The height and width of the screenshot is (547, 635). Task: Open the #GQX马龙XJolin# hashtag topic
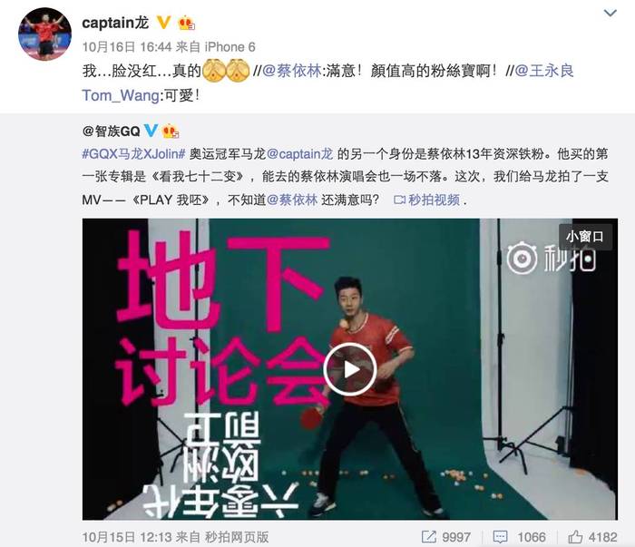(x=133, y=154)
